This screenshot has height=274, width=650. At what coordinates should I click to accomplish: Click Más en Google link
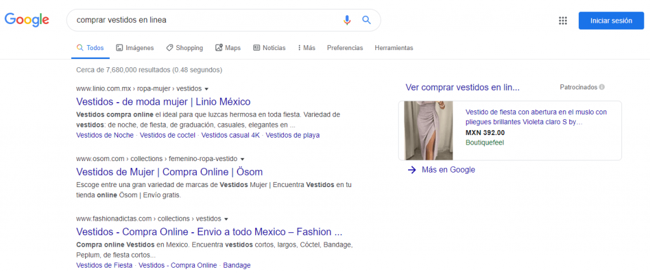pyautogui.click(x=448, y=170)
